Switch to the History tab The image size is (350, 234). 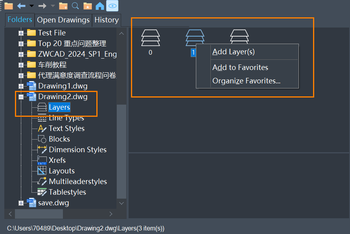click(107, 20)
